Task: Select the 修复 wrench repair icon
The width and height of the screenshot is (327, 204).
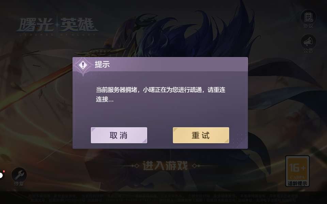Action: click(19, 175)
